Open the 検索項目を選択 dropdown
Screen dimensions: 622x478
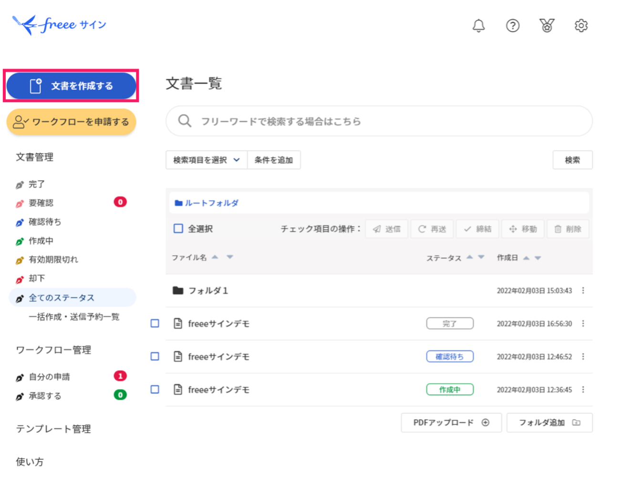pos(207,160)
